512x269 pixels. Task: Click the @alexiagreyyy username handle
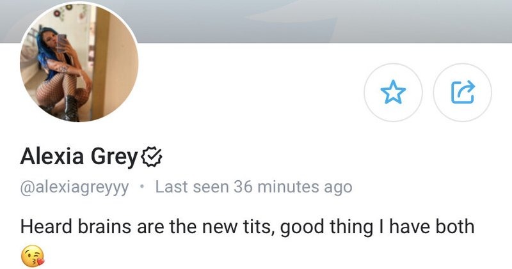tap(74, 187)
